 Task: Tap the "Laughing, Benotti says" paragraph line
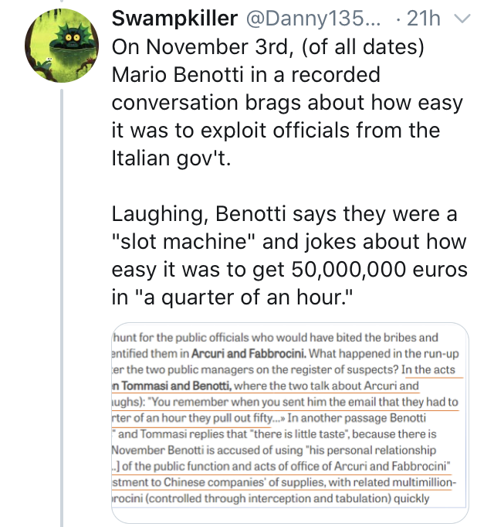click(x=285, y=214)
